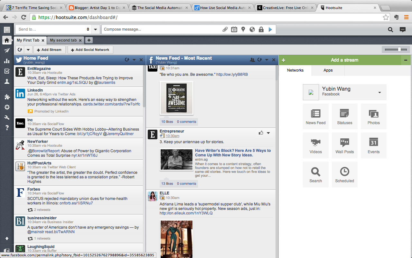Viewport: 412px width, 258px height.
Task: Expand the Send to profile dropdown arrow
Action: [95, 29]
